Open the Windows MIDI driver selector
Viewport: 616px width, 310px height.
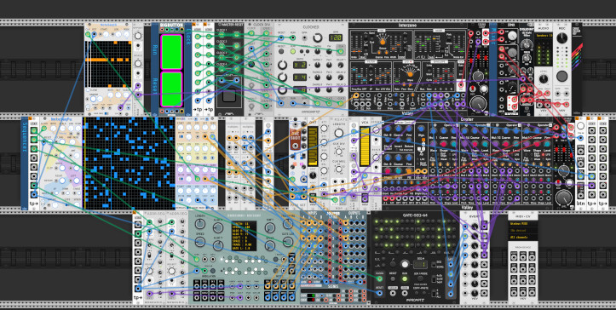pyautogui.click(x=523, y=224)
